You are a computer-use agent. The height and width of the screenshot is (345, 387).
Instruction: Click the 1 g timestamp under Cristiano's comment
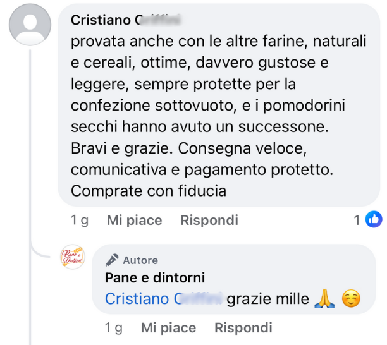(x=80, y=220)
